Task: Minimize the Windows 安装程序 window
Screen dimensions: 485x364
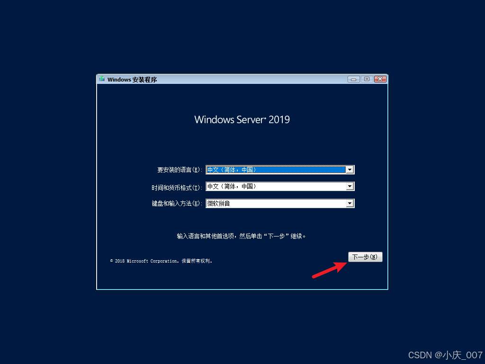Action: pyautogui.click(x=353, y=79)
